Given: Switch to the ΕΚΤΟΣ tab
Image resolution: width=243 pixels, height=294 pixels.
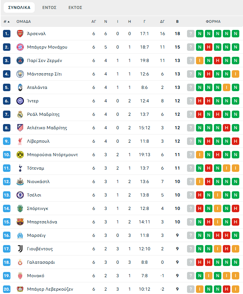Looking at the screenshot, I should 75,7.
